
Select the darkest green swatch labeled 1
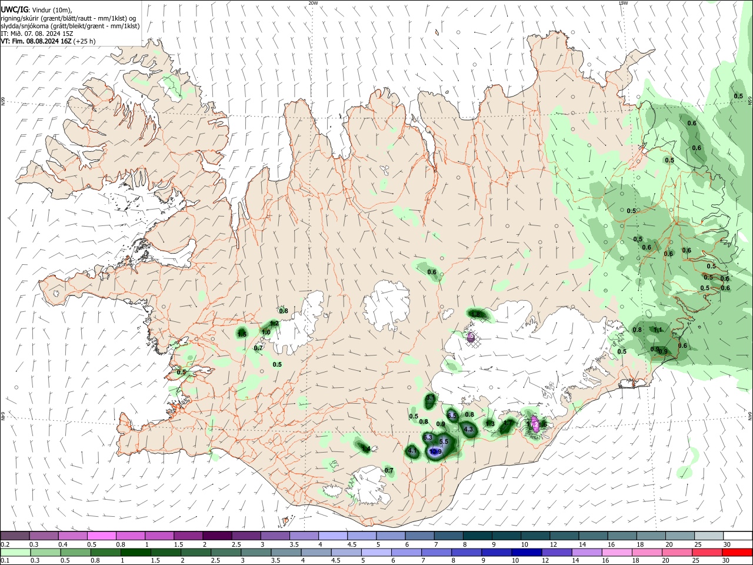coord(136,552)
